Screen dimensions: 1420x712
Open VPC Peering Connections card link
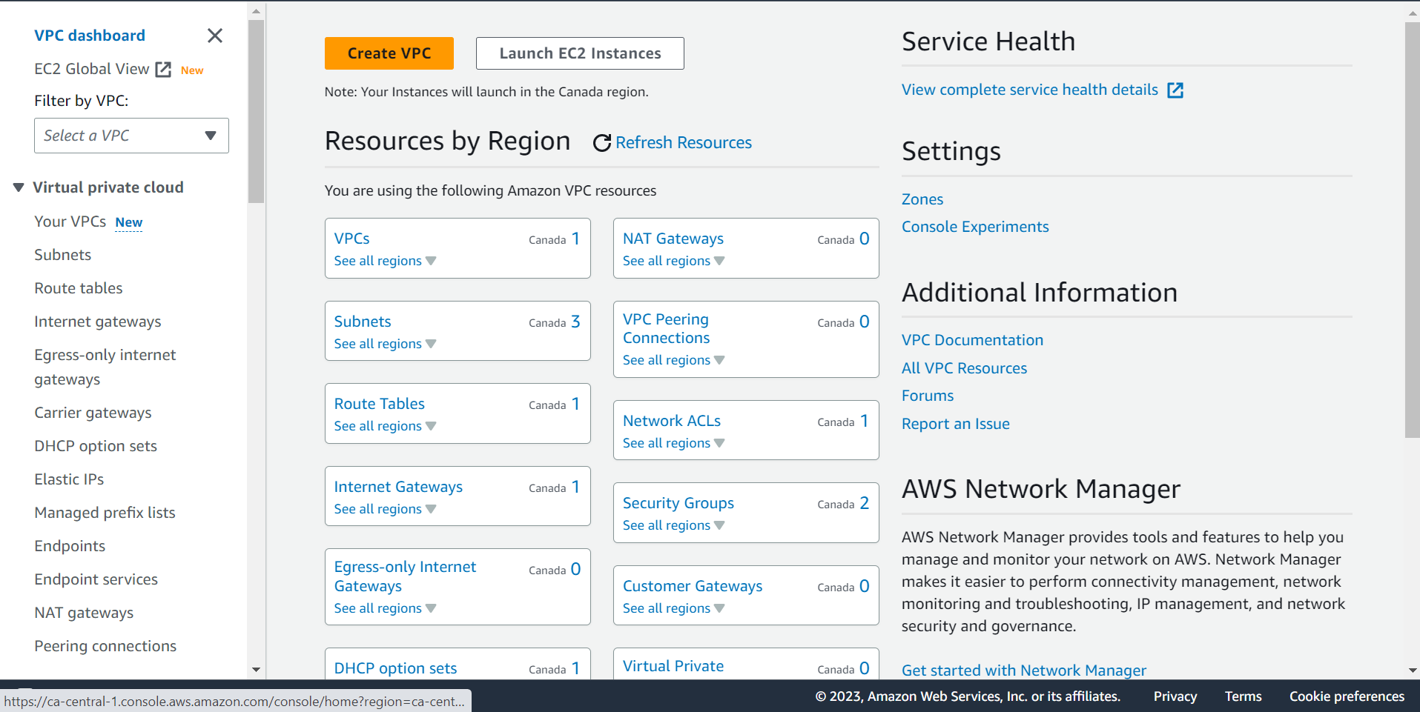click(x=666, y=328)
